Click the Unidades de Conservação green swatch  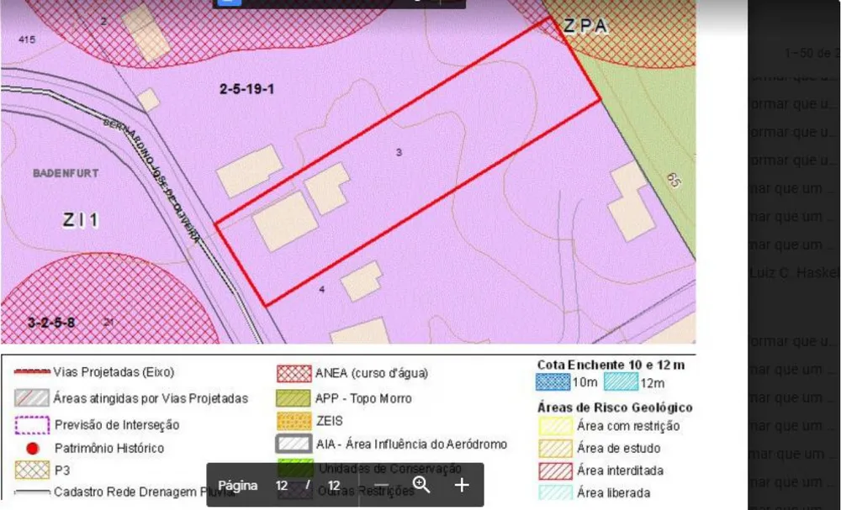tap(295, 468)
